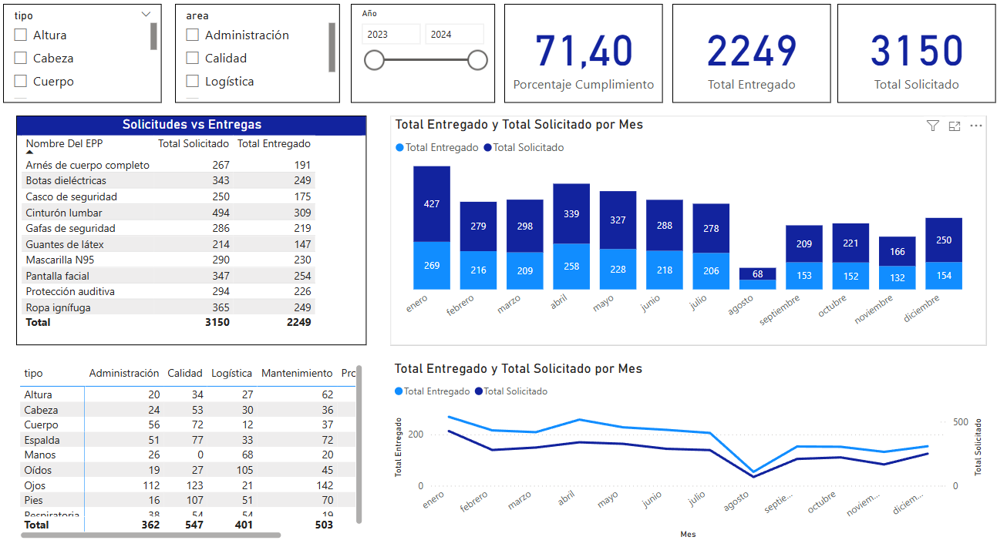Screen dimensions: 1007x557
Task: Click Total Solicitado legend marker in bar chart
Action: 487,148
